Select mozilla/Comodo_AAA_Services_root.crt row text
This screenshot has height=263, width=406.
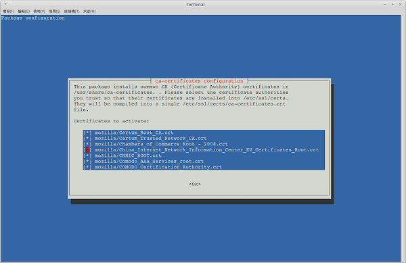point(149,162)
